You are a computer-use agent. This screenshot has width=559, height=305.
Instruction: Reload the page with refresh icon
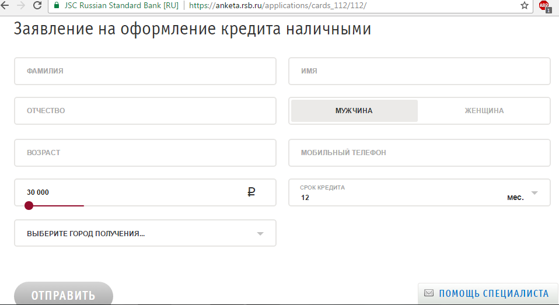[x=37, y=5]
